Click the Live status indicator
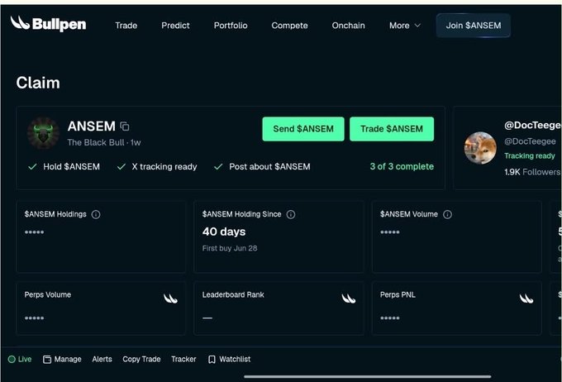 (x=20, y=359)
